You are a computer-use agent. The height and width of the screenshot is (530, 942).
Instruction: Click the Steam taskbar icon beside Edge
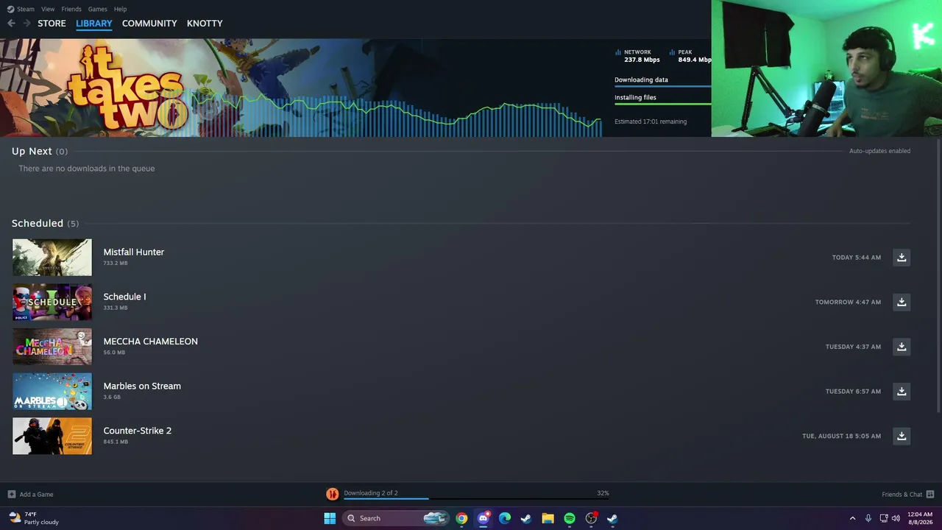(x=526, y=518)
